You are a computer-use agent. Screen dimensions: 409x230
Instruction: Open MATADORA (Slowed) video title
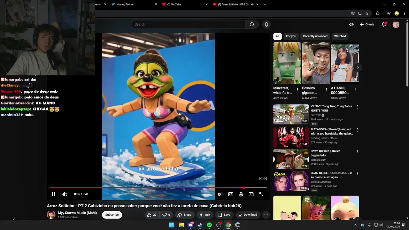pos(332,132)
